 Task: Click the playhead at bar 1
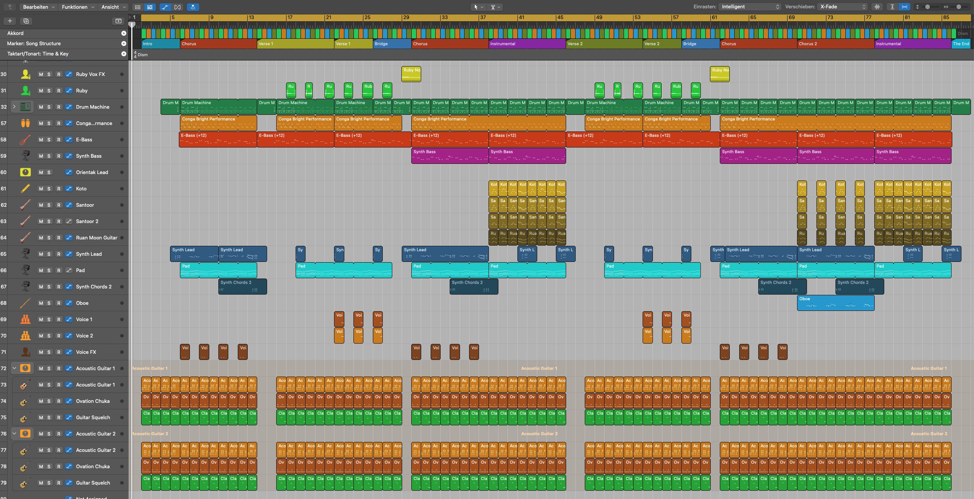[132, 25]
